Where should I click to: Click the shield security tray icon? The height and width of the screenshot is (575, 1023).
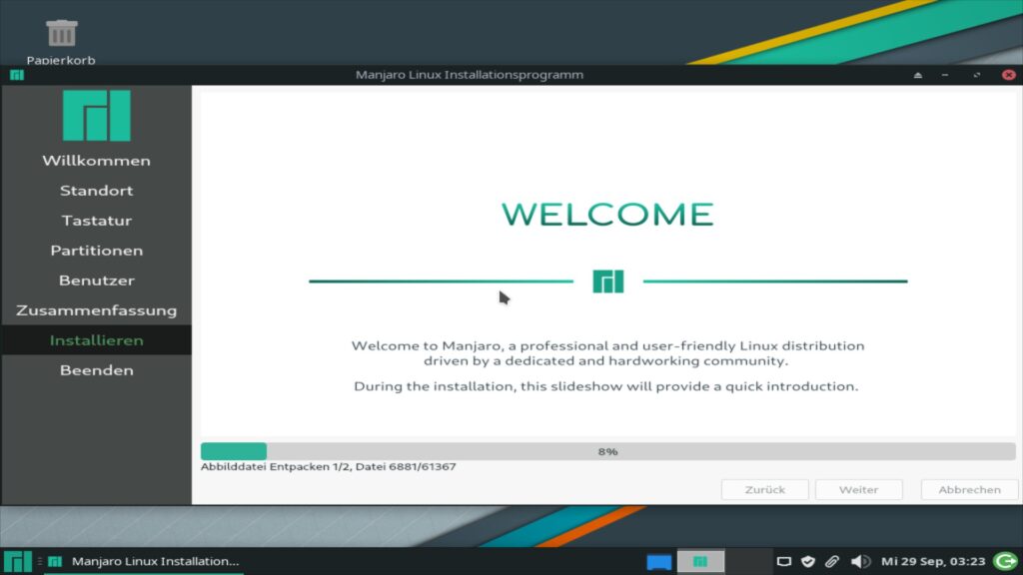808,561
